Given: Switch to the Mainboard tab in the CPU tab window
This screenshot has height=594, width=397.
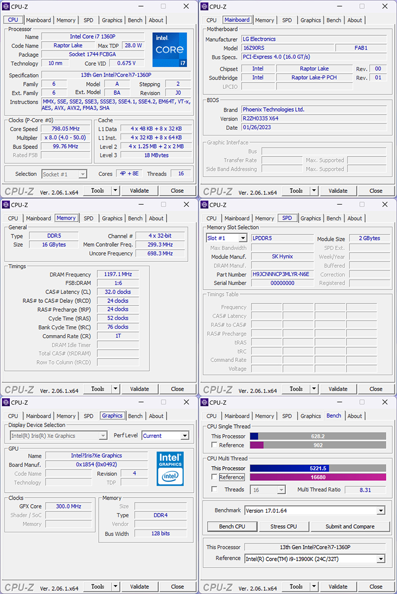Looking at the screenshot, I should (x=38, y=20).
